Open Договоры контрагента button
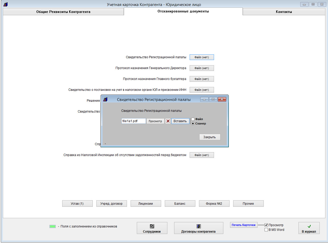 pos(198,228)
